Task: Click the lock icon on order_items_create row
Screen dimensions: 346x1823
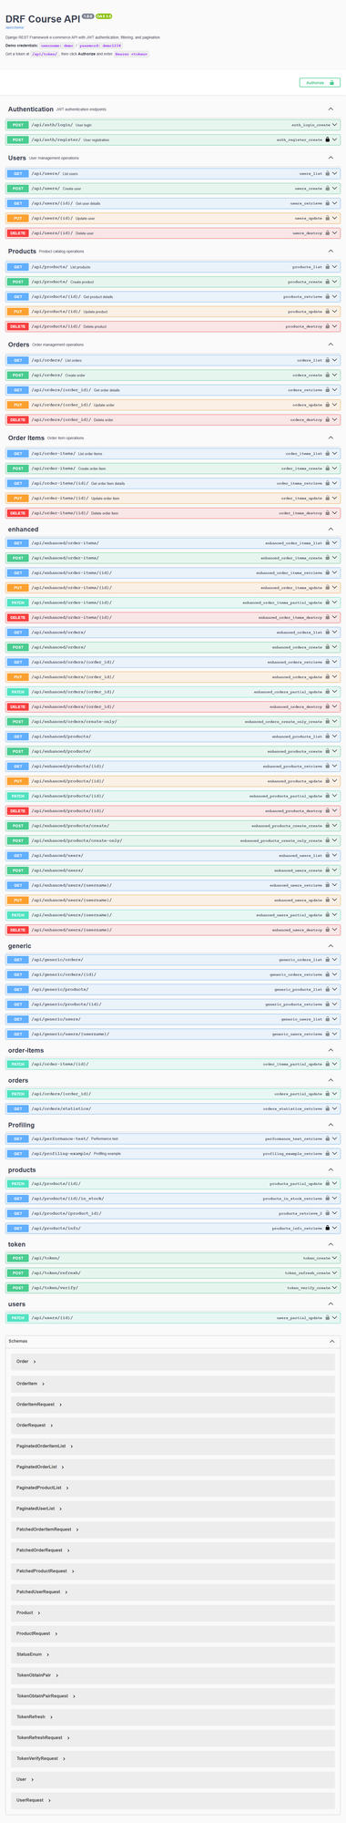Action: pos(328,469)
